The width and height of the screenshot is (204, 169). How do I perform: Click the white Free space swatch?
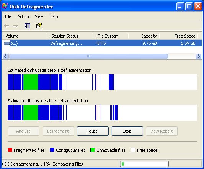pyautogui.click(x=133, y=150)
